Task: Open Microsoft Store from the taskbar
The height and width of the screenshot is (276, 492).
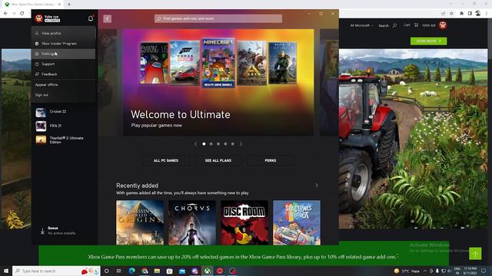Action: [x=169, y=271]
